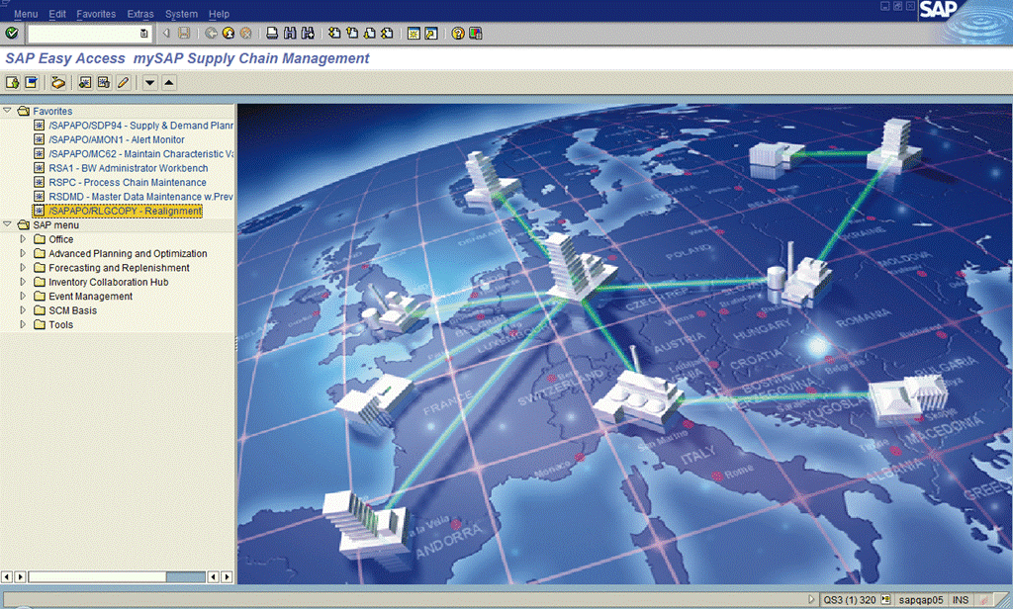
Task: Click the SAP Business Workplace icon
Action: point(58,83)
